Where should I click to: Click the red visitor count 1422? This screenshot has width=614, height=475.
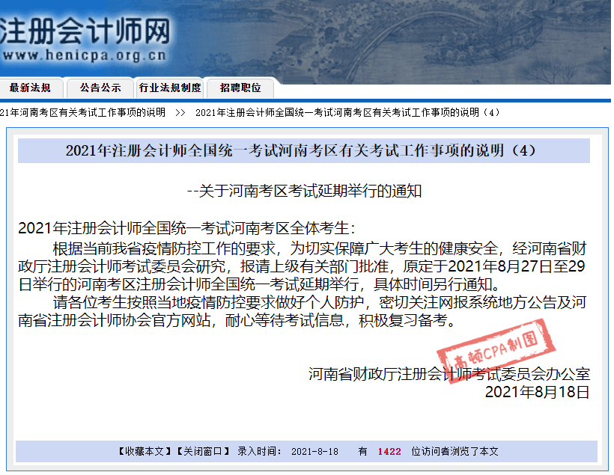tap(389, 452)
